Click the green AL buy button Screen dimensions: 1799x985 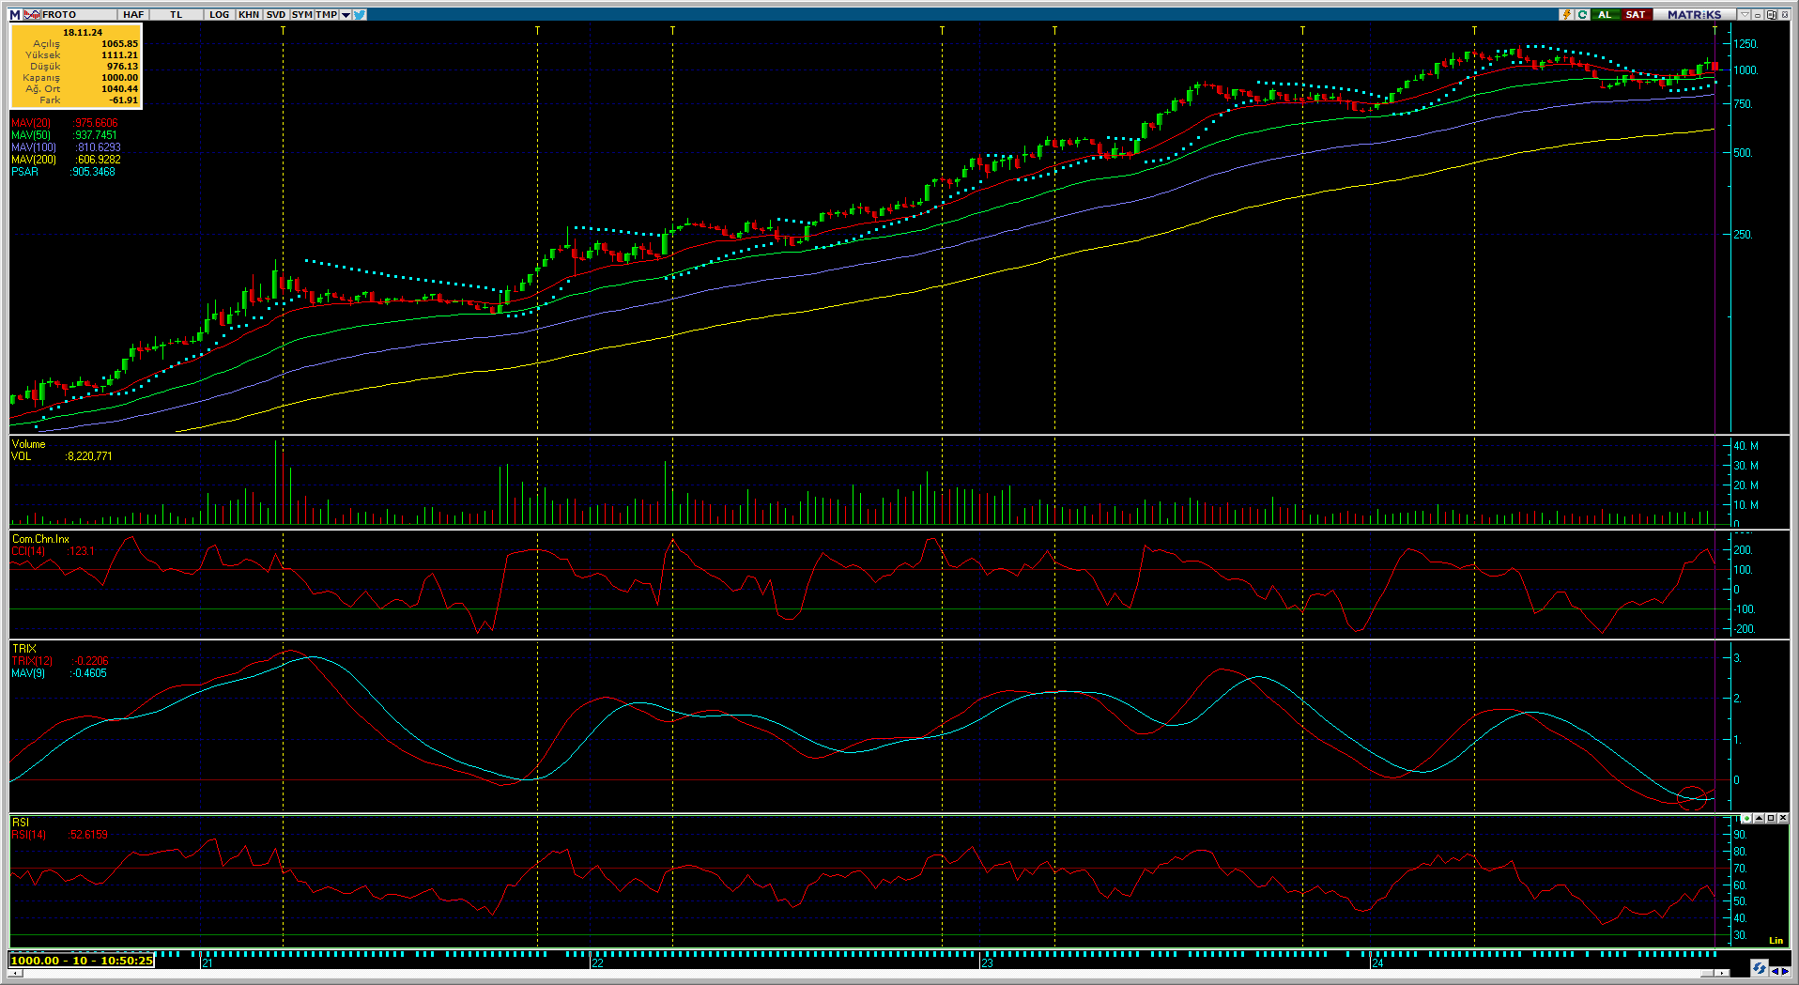coord(1605,14)
